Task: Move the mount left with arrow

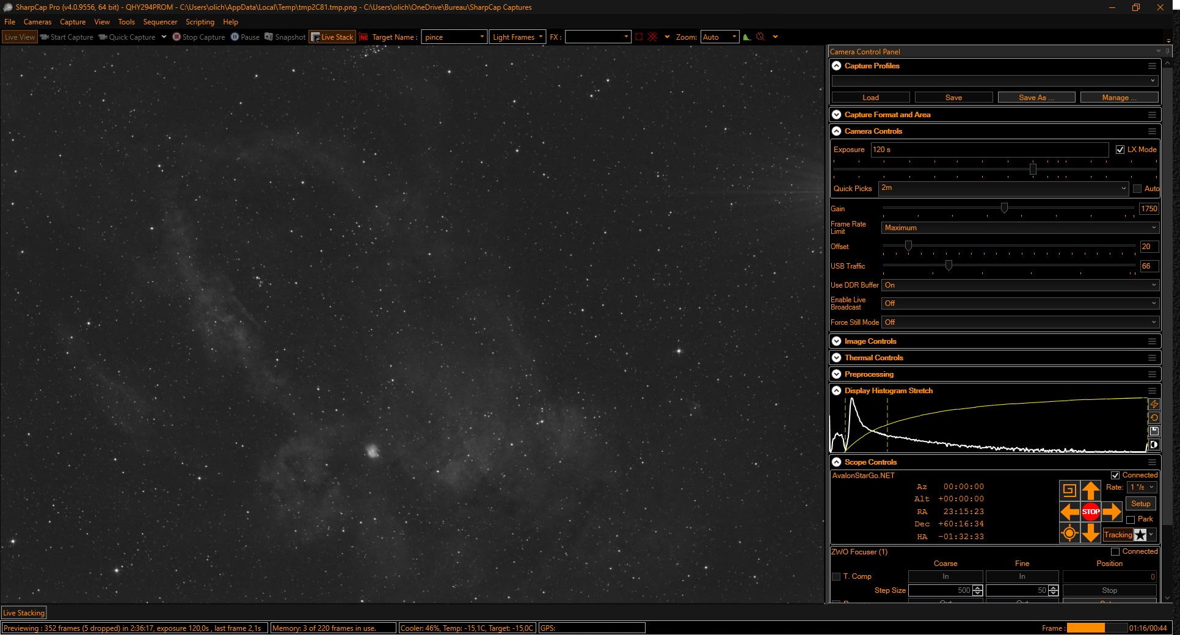Action: (1069, 512)
